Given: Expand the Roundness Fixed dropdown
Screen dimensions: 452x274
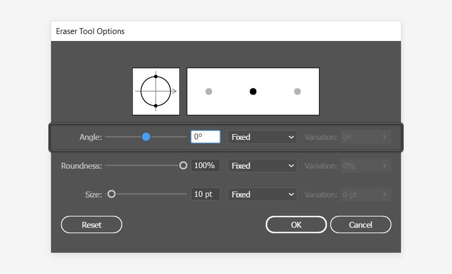Looking at the screenshot, I should pyautogui.click(x=262, y=166).
